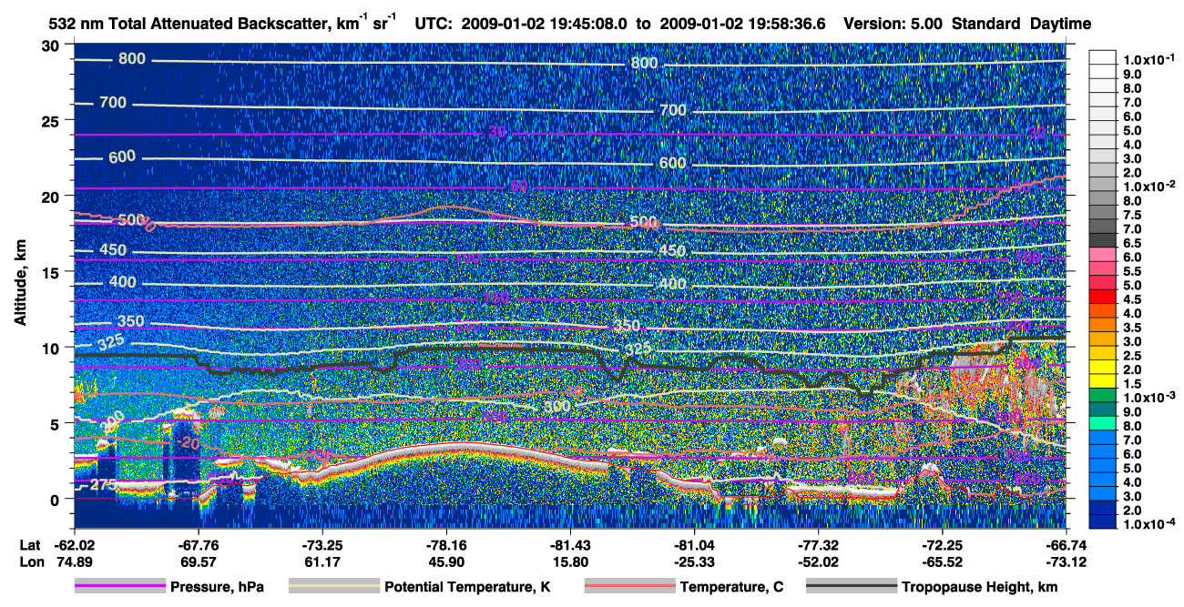Click the dark Tropopause Height legend line sample
Screen dimensions: 1184x607
pos(851,587)
